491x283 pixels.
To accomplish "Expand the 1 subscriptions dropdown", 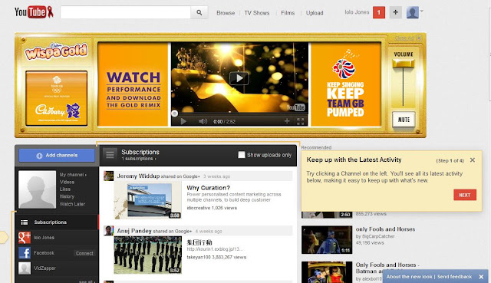I will pos(139,159).
